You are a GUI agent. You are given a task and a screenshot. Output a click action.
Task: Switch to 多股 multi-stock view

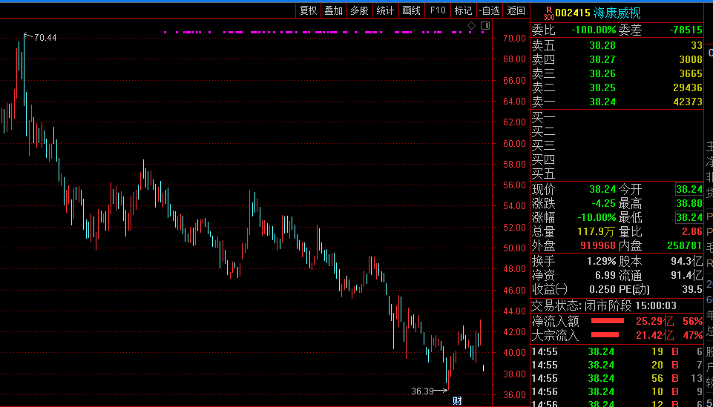(x=359, y=10)
